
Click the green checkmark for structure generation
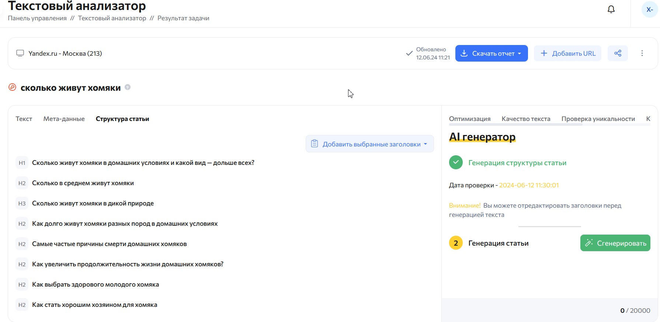pos(456,163)
